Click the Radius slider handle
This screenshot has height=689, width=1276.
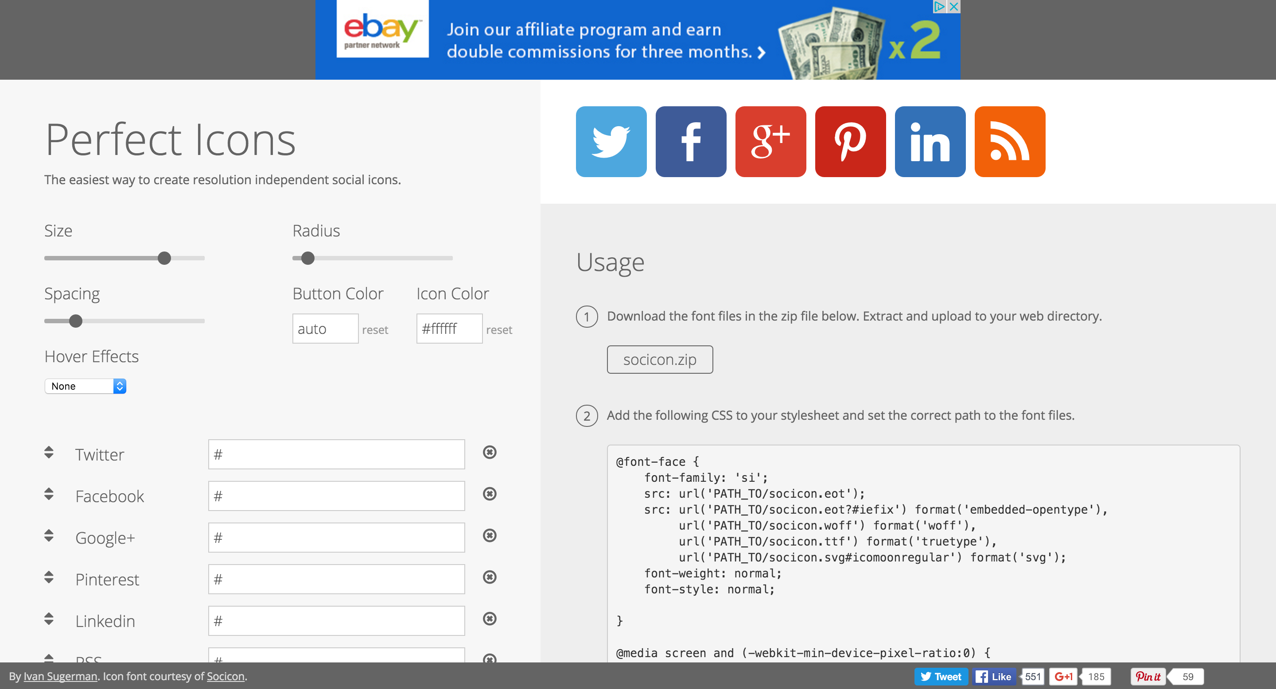tap(307, 258)
